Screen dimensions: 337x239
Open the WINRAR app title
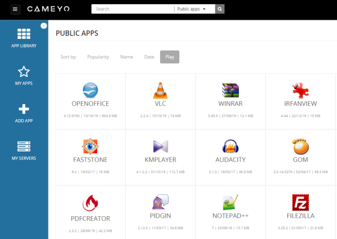click(230, 104)
